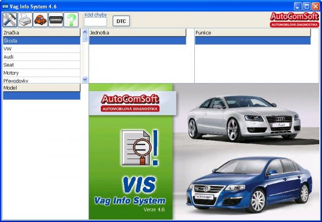Viewport: 322px width, 222px height.
Task: Select Škoda in the Značka list
Action: (41, 40)
